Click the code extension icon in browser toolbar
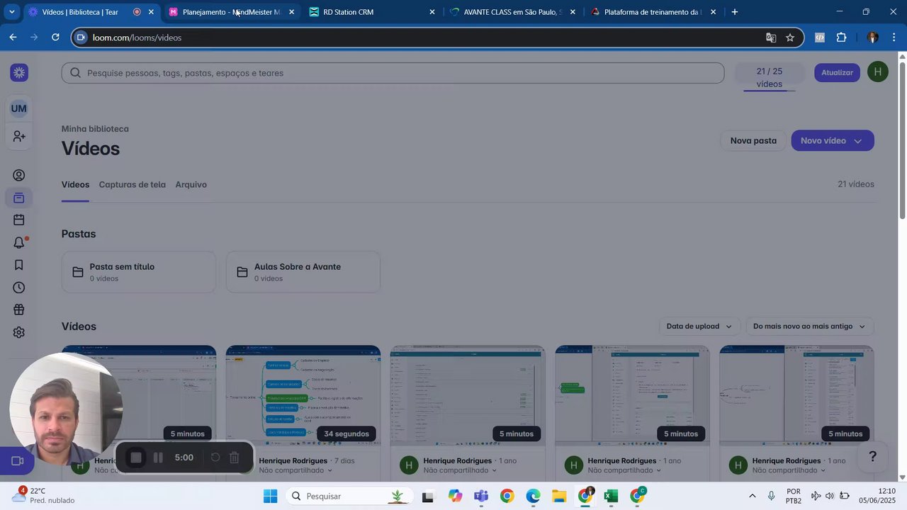This screenshot has width=907, height=510. [x=820, y=38]
